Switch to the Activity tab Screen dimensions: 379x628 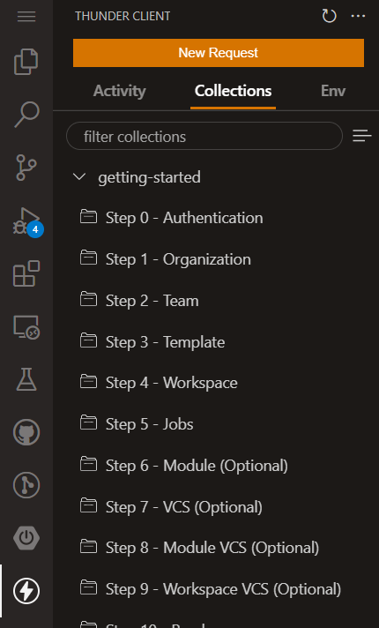(119, 91)
